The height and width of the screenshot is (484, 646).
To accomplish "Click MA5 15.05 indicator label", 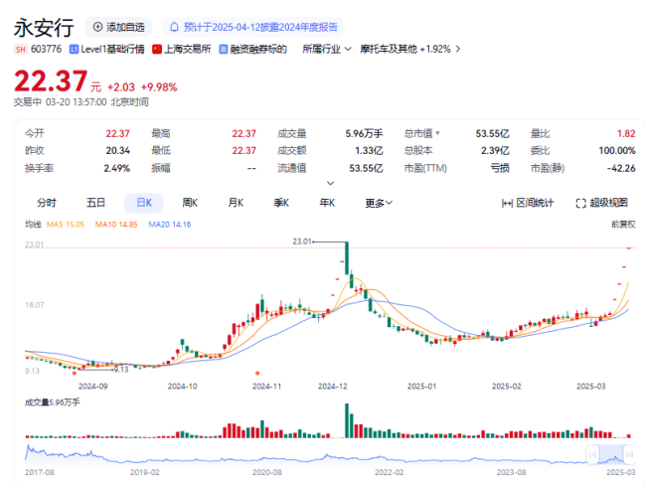I will [66, 225].
